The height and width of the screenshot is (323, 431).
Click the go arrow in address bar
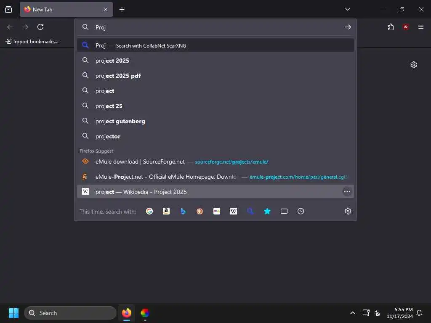click(x=348, y=27)
